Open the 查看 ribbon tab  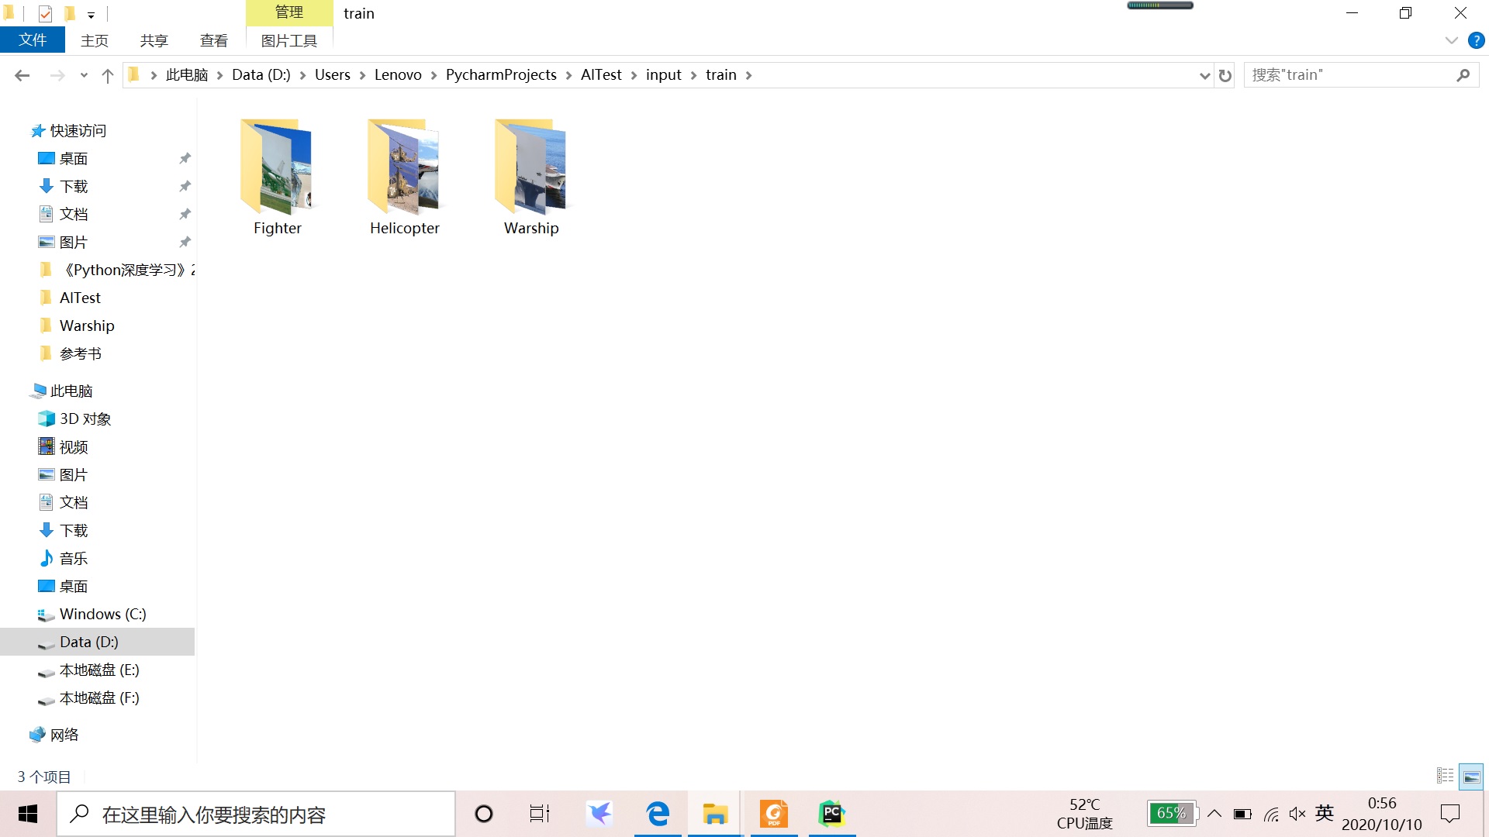pyautogui.click(x=213, y=40)
